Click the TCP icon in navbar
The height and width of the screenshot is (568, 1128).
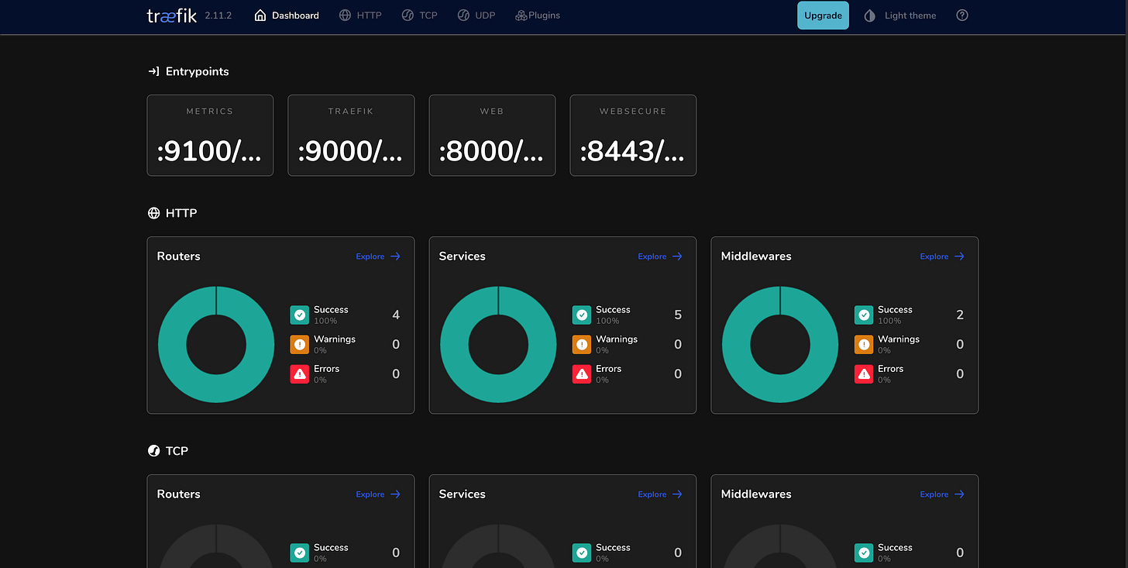(408, 15)
